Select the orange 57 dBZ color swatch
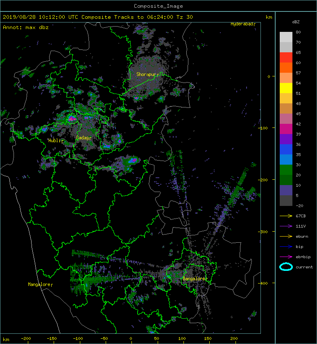 coord(286,68)
